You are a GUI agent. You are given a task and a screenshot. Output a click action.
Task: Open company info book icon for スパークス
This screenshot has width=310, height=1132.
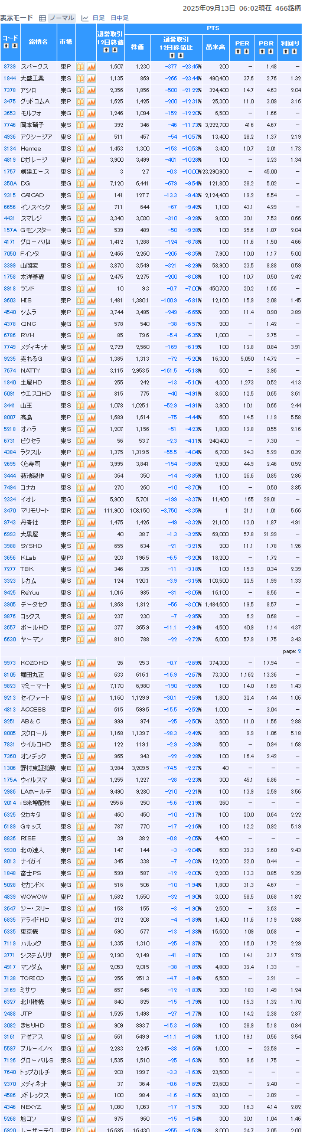[x=80, y=67]
